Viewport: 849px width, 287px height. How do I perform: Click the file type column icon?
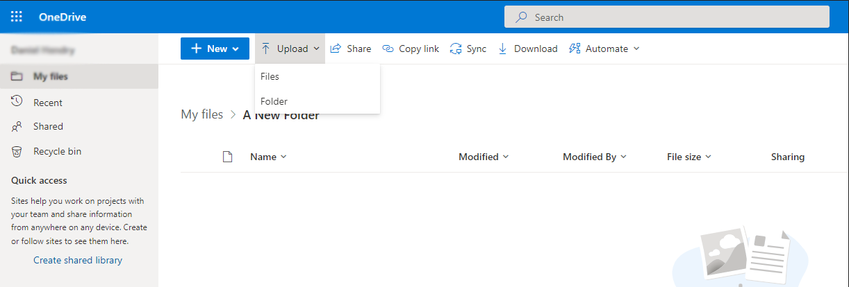pos(226,157)
